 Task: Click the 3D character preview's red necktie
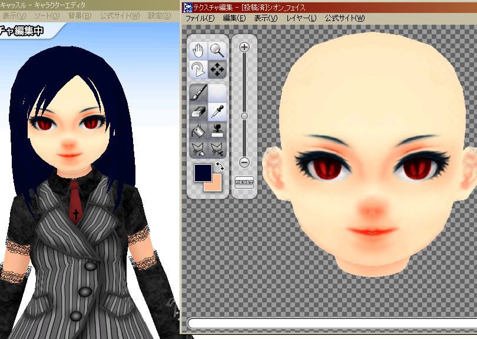pos(75,202)
